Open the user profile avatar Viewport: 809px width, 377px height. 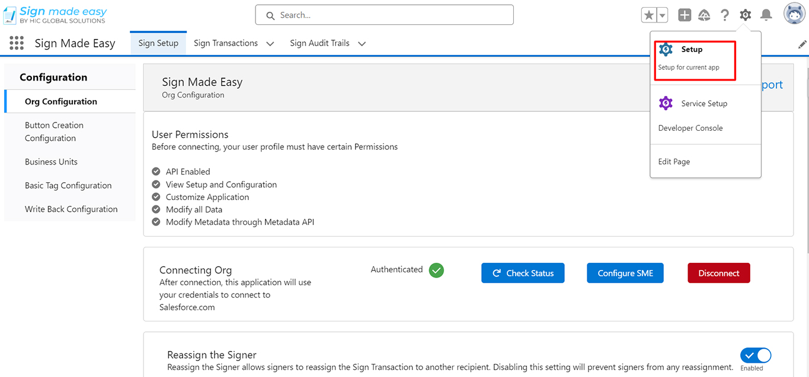coord(794,14)
